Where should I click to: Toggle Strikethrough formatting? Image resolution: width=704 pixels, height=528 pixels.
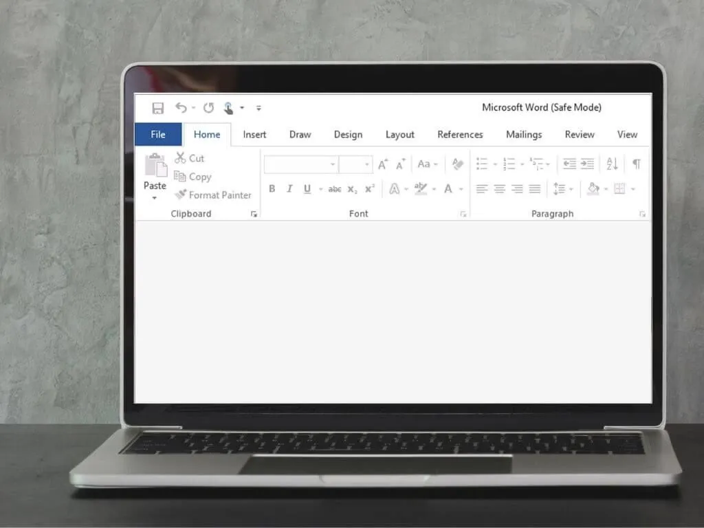[335, 190]
